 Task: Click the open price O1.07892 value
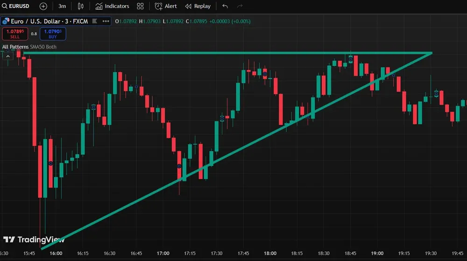pos(126,21)
